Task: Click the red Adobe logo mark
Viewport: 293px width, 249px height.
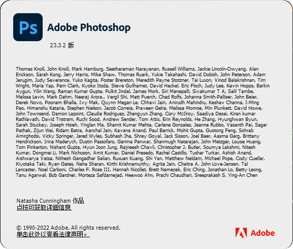Action: pos(241,233)
